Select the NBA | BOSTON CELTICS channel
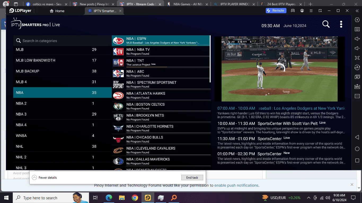Screen dimensions: 362x203 pos(161,106)
